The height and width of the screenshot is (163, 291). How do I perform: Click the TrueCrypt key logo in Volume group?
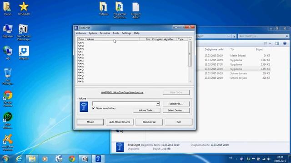coord(84,107)
